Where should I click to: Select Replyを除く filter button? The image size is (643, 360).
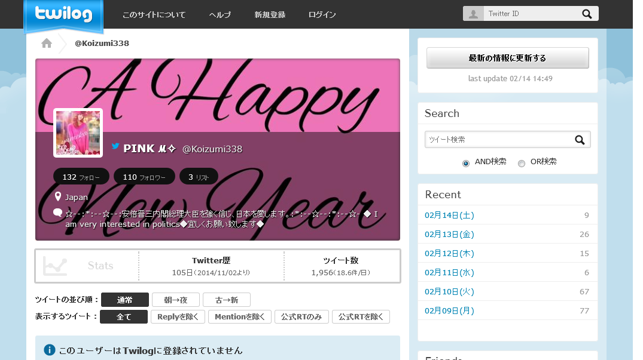pyautogui.click(x=178, y=316)
